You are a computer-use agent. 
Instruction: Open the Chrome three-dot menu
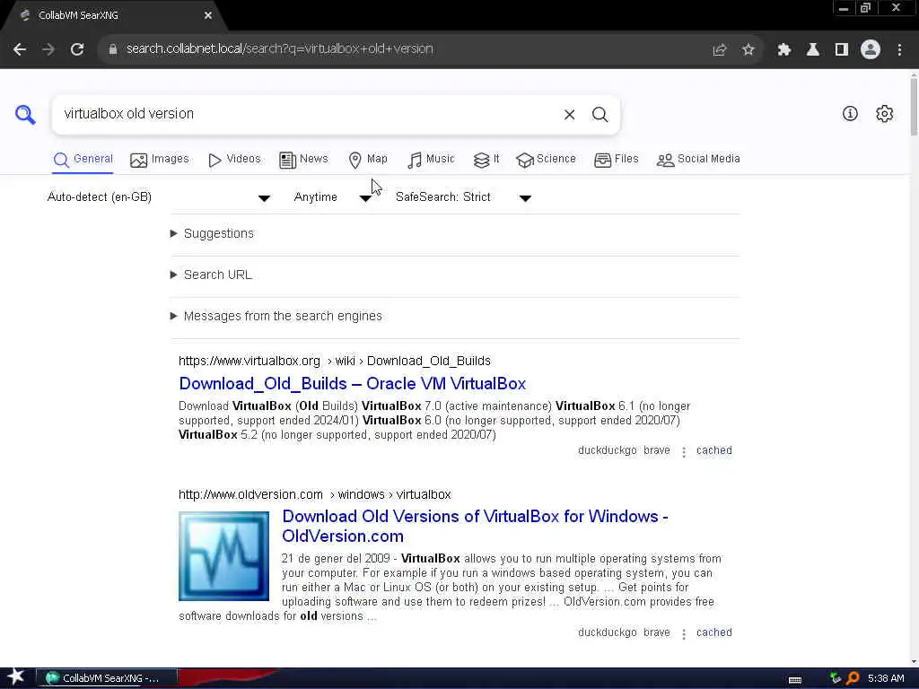point(899,50)
